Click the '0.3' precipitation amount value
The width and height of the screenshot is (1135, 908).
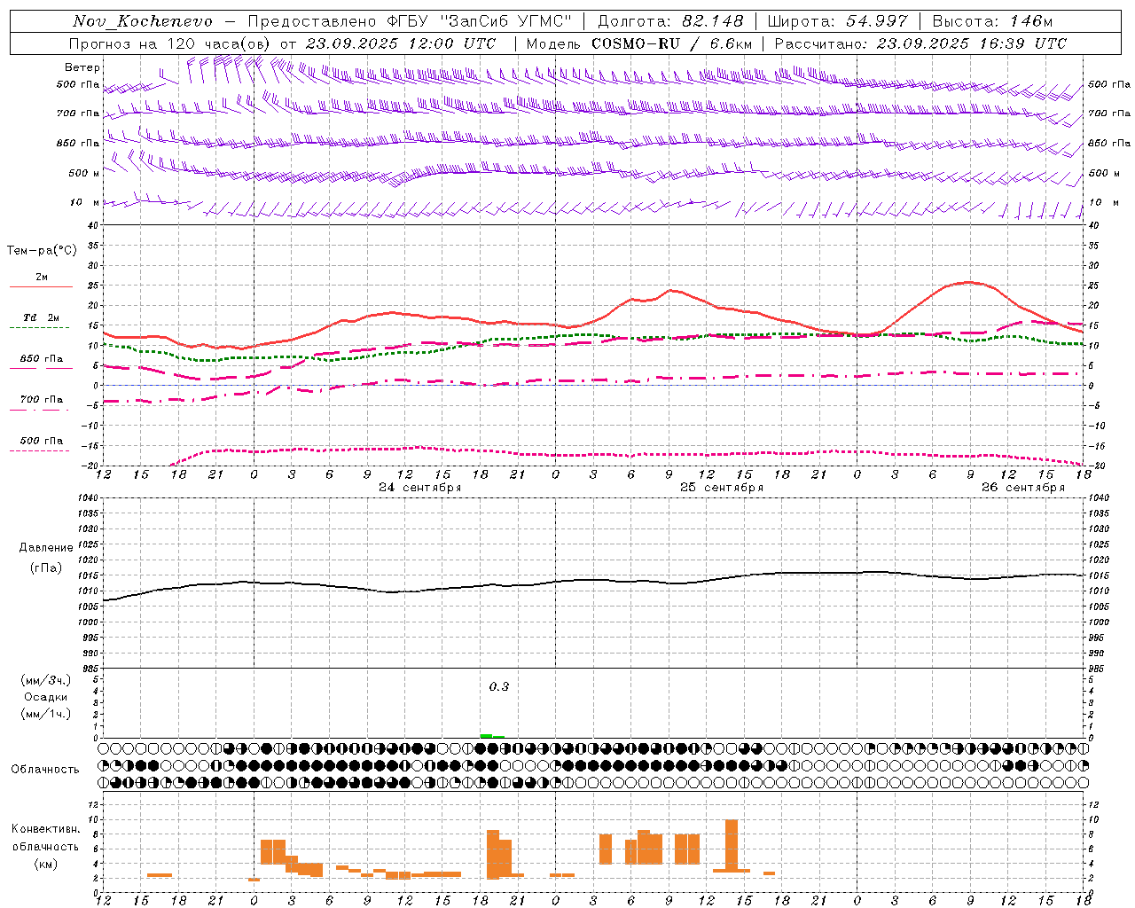499,687
